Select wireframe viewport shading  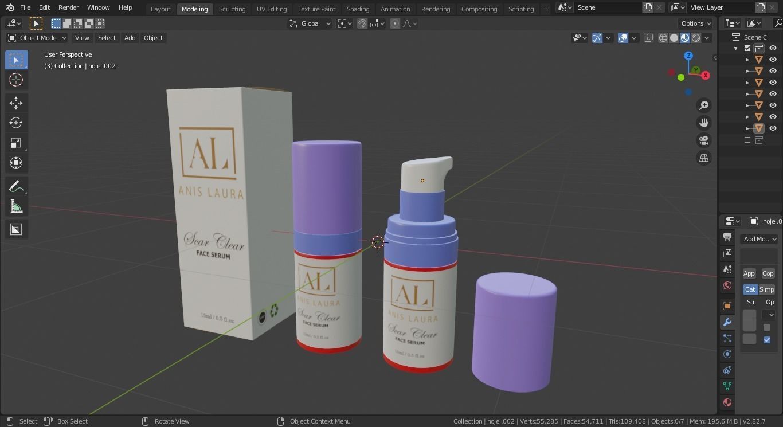663,38
